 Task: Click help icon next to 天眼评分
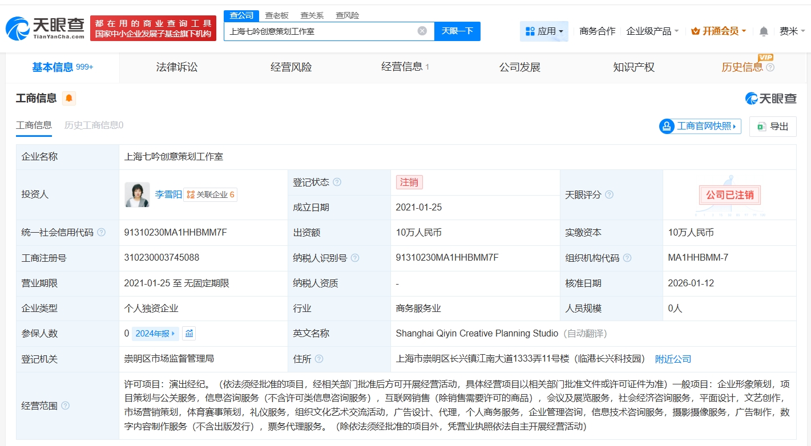609,195
